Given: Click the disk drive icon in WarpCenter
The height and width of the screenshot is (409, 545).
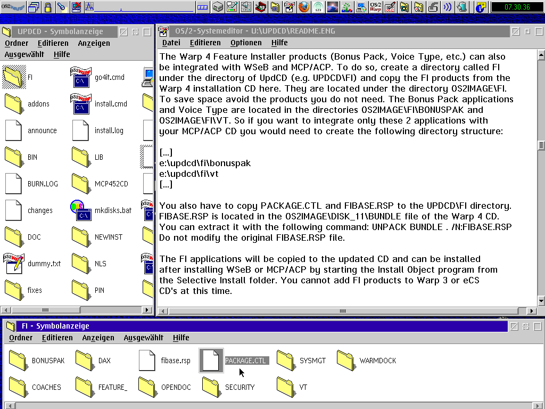Looking at the screenshot, I should click(218, 7).
